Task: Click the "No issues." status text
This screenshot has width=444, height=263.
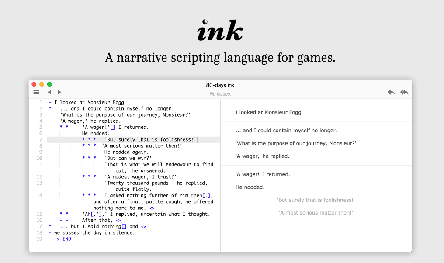Action: pos(220,94)
